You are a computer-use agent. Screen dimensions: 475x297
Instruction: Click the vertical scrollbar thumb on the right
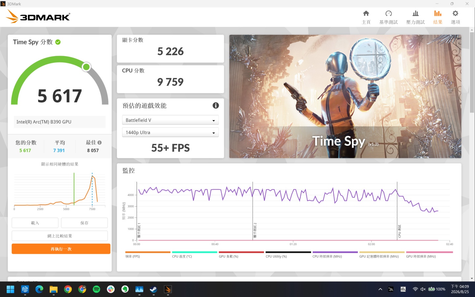472,72
